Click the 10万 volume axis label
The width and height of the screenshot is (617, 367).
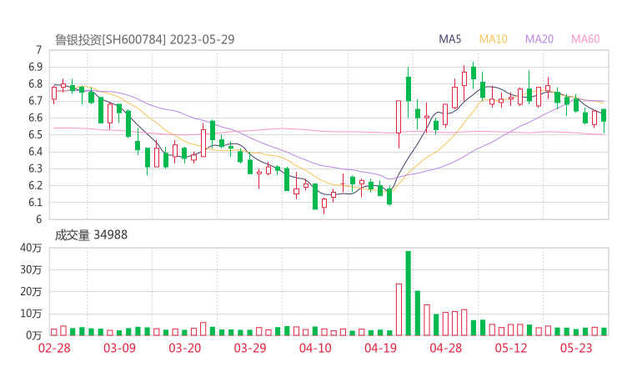pos(31,314)
